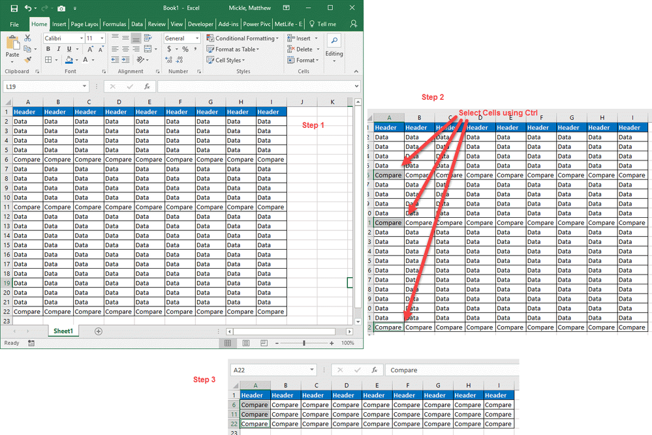Add a new sheet with the plus icon
Viewport: 652px width, 435px height.
pyautogui.click(x=99, y=331)
